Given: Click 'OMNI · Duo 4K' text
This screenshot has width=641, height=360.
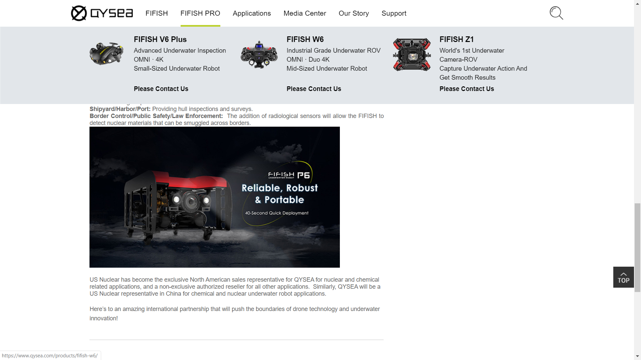Looking at the screenshot, I should (x=308, y=59).
